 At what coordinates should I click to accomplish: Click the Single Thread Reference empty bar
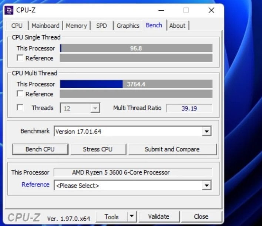click(136, 58)
